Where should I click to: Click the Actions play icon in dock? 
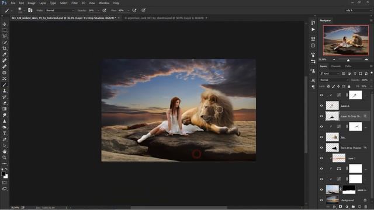tap(313, 30)
